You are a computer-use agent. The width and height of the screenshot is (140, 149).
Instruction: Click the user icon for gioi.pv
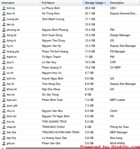pos(4,143)
